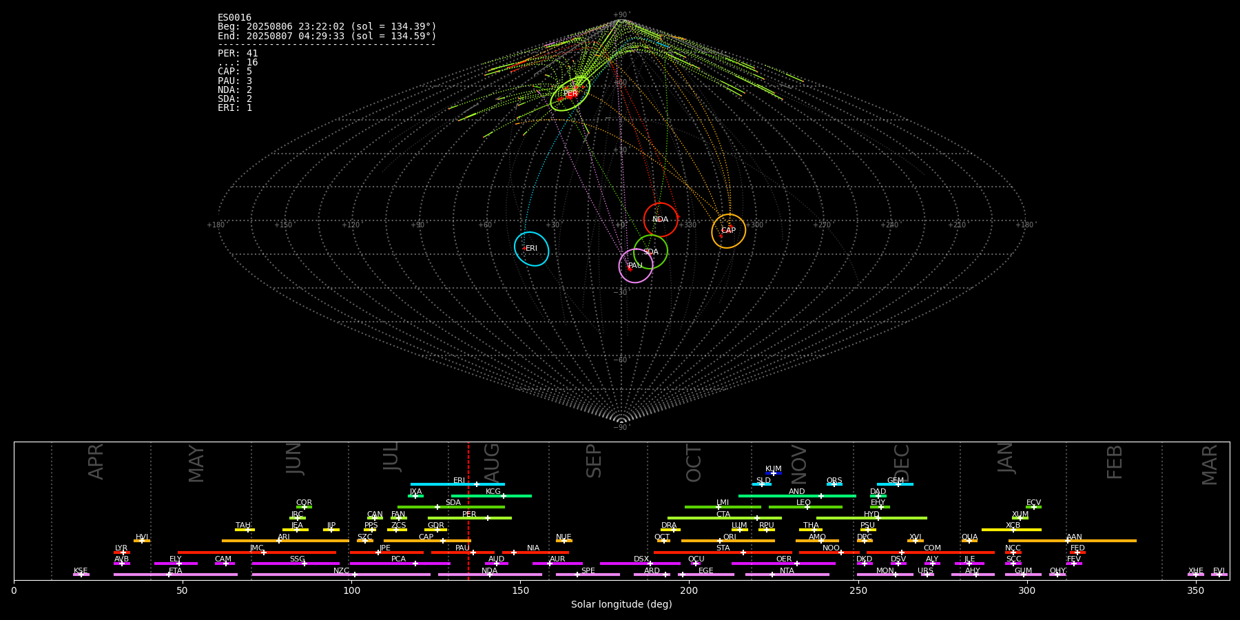
Task: Click the 'ERI: 1' count in legend
Action: [235, 108]
